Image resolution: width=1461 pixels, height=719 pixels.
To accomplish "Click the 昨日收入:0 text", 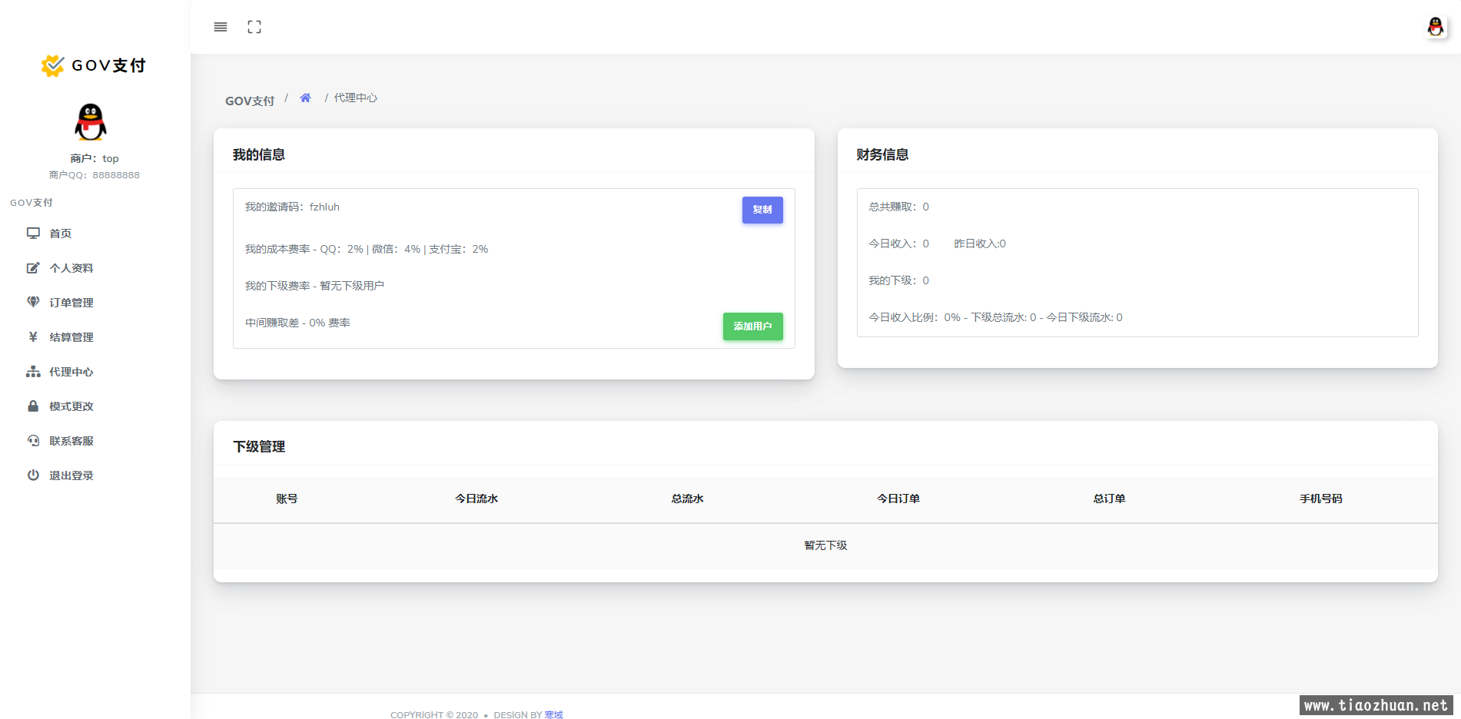I will (x=980, y=244).
